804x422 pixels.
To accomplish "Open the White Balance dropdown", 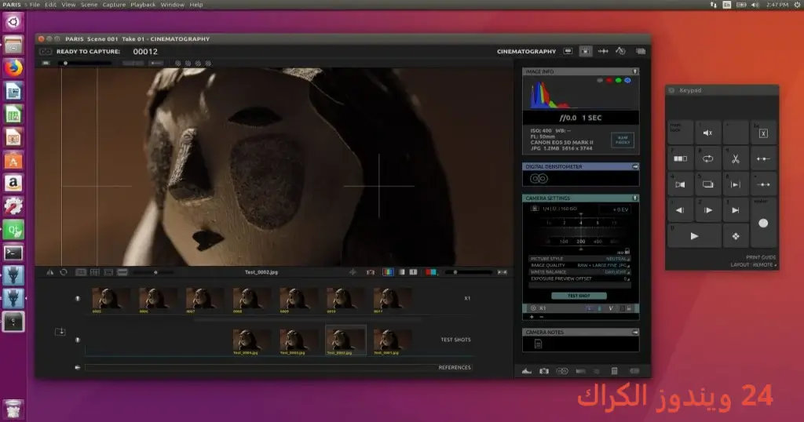I will point(580,272).
